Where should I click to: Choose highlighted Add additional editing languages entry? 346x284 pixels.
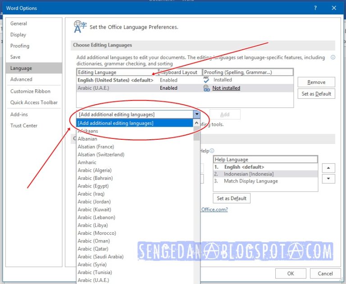(135, 123)
